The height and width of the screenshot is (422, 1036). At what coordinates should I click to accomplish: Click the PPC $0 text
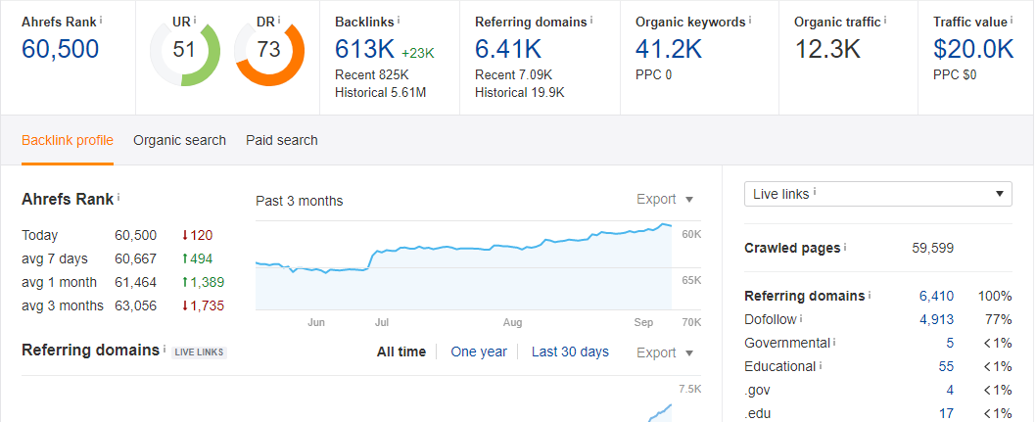click(x=955, y=74)
